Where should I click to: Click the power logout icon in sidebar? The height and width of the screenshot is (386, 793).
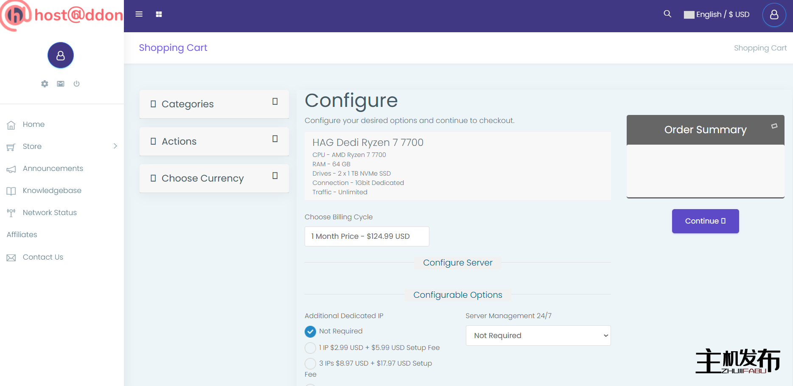pyautogui.click(x=76, y=84)
